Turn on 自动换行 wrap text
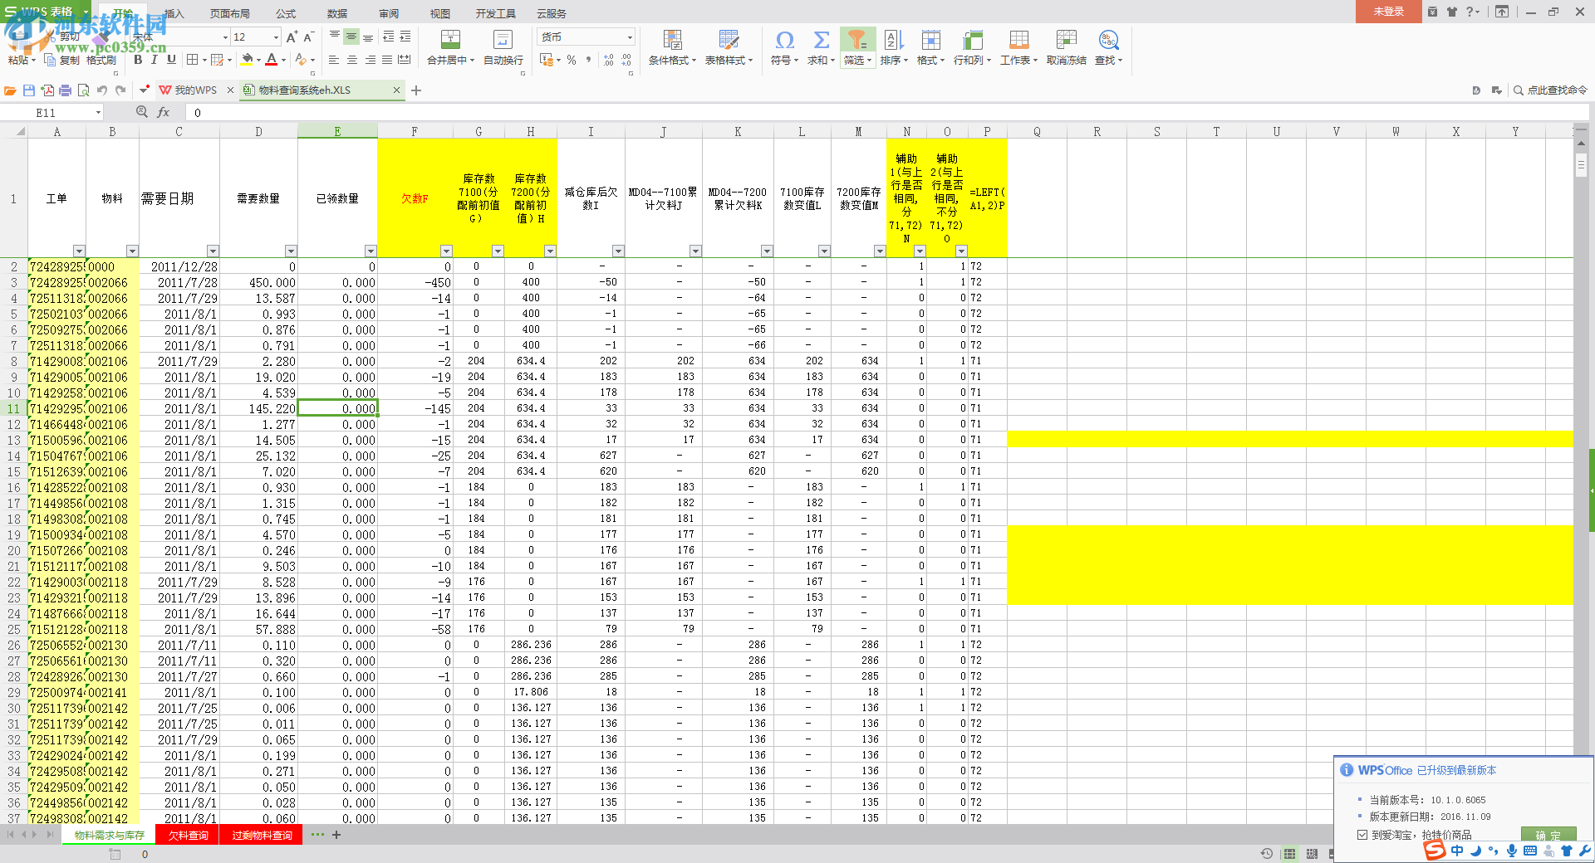The height and width of the screenshot is (863, 1595). click(503, 40)
